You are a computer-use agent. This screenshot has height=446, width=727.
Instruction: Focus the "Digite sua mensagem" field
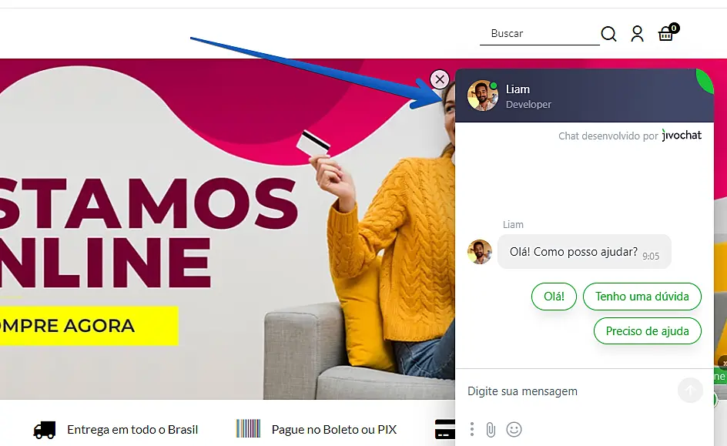[569, 391]
